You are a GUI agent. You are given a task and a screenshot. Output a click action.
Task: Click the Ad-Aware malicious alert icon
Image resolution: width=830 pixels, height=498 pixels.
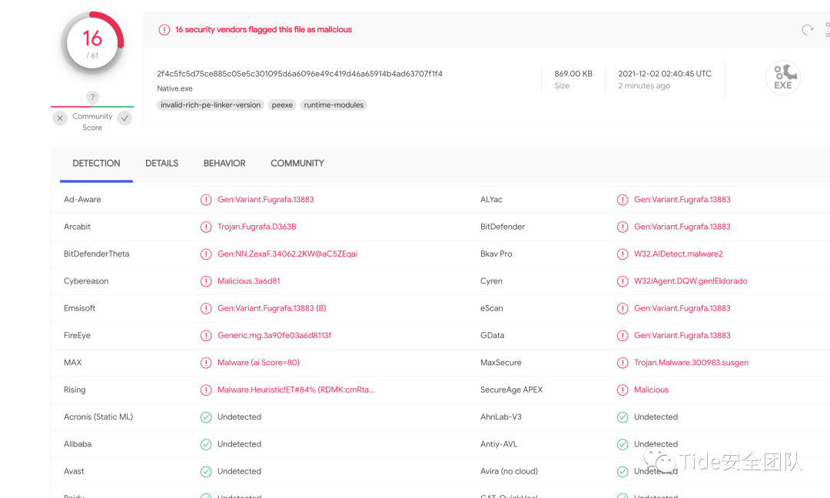[x=206, y=200]
